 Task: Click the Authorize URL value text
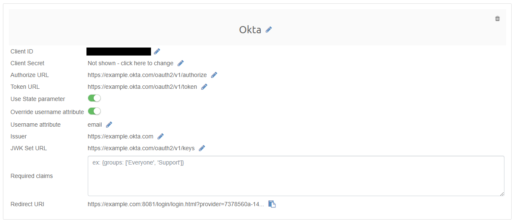pos(147,75)
